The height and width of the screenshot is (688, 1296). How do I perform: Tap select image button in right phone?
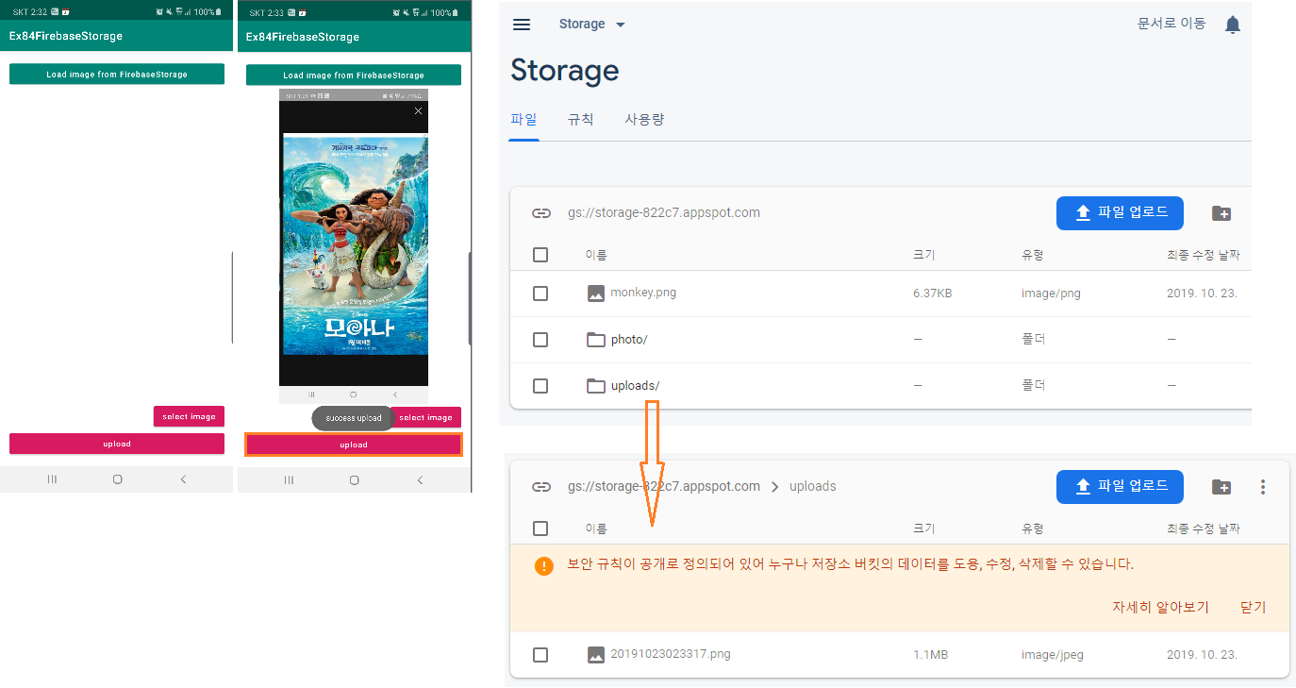pos(426,417)
